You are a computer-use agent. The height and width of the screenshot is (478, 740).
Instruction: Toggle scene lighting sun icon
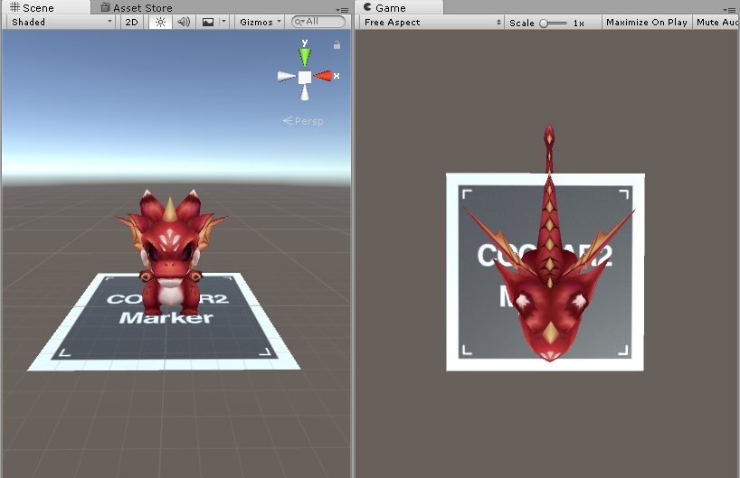[x=160, y=23]
